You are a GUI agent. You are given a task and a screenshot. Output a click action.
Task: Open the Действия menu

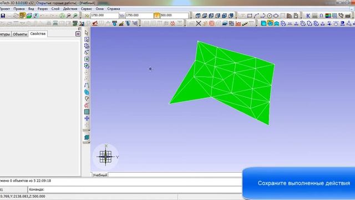(x=70, y=9)
